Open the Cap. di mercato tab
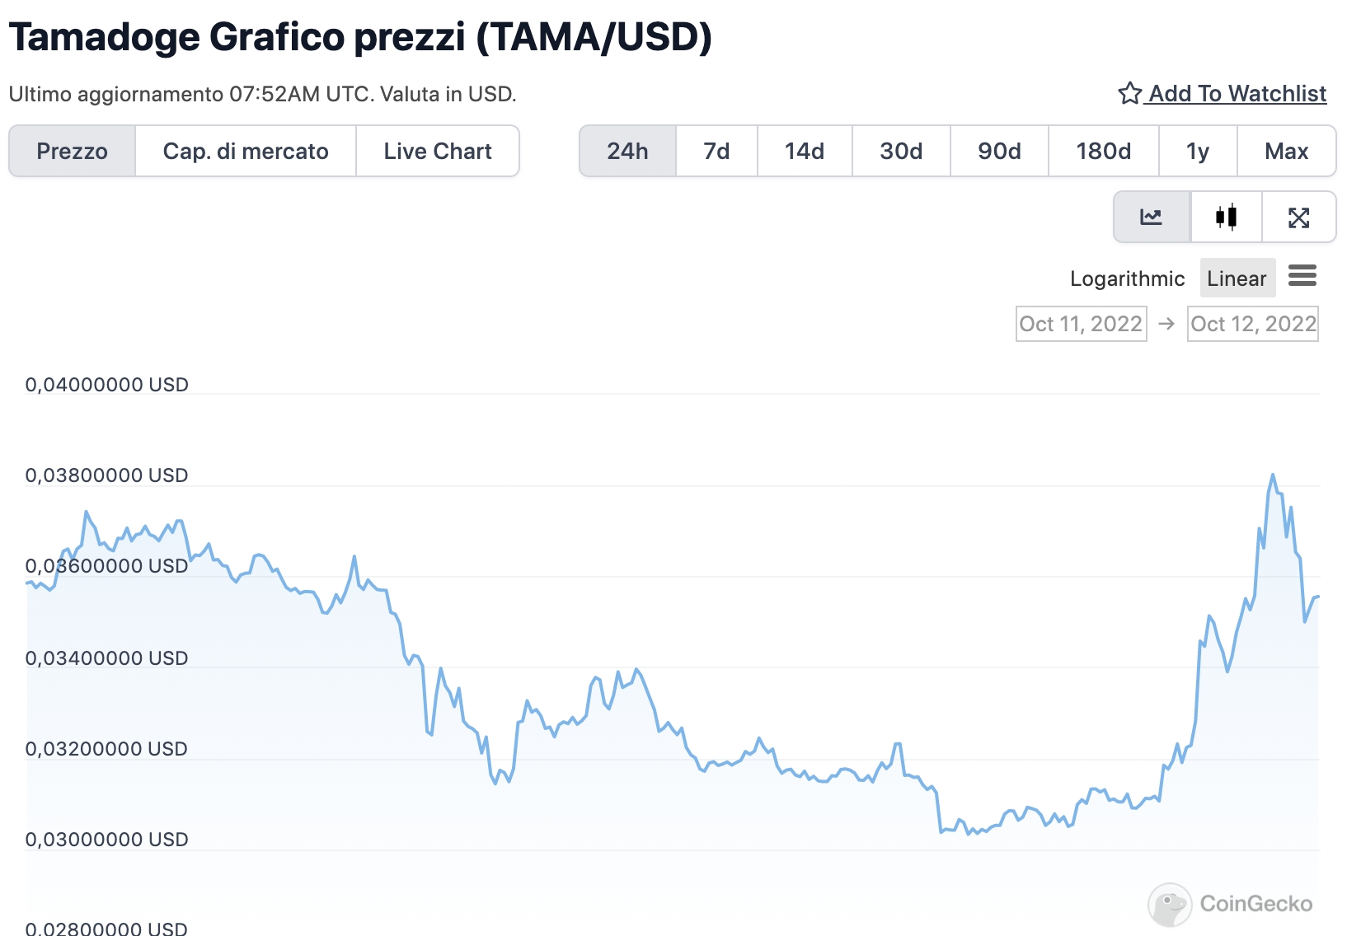The width and height of the screenshot is (1347, 936). click(246, 151)
